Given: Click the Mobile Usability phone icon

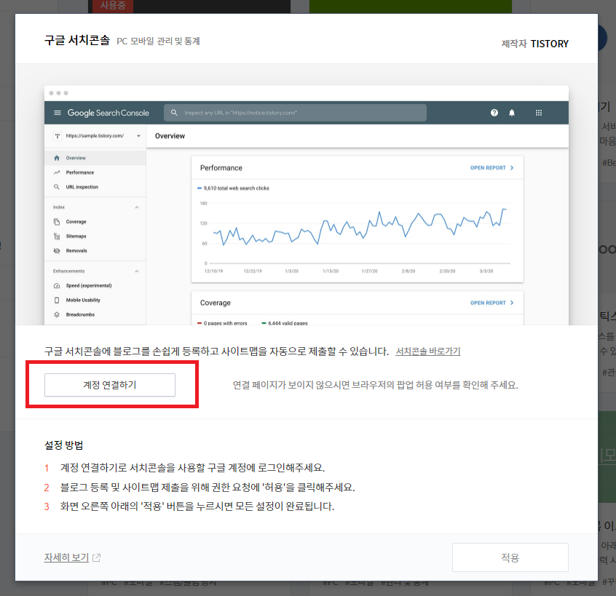Looking at the screenshot, I should pos(57,301).
